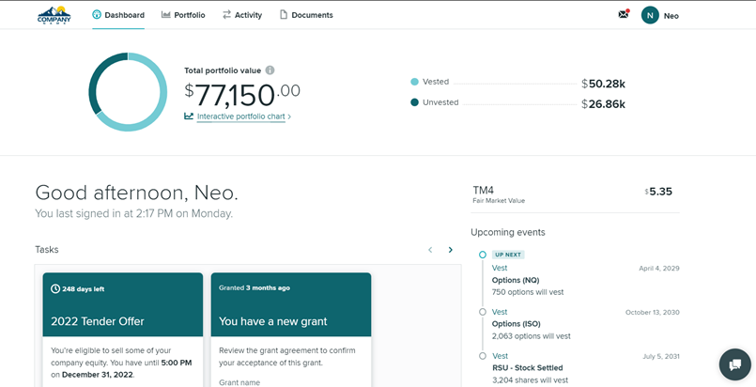Select the October 13, 2030 timeline marker

(x=483, y=312)
